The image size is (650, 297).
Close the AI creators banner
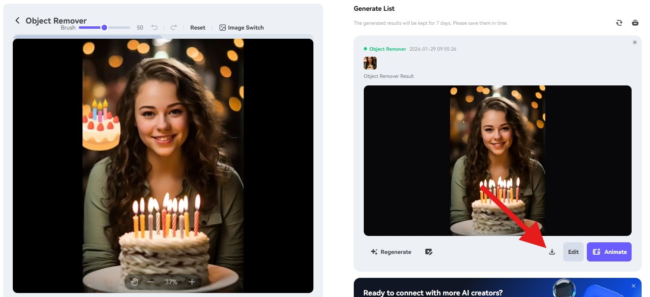click(x=633, y=286)
